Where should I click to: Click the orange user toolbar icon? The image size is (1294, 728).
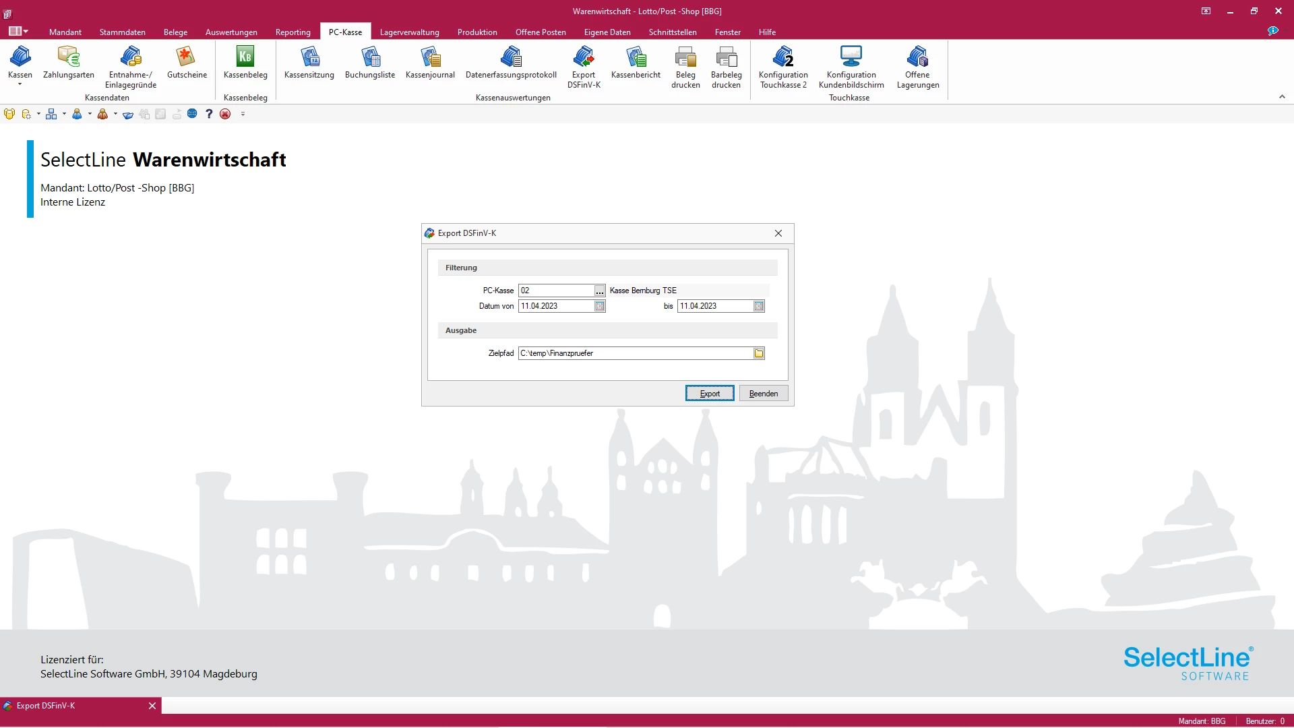102,114
